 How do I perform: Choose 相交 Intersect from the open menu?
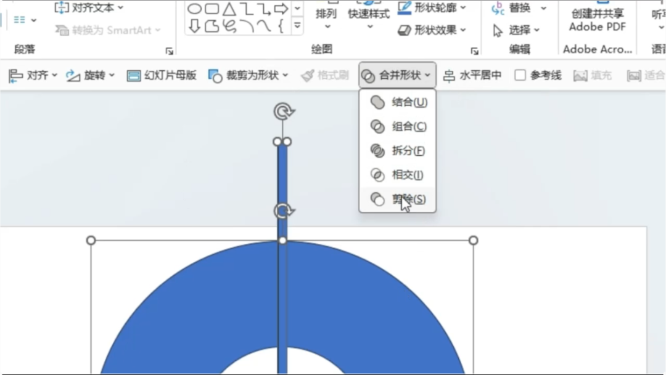pyautogui.click(x=405, y=175)
